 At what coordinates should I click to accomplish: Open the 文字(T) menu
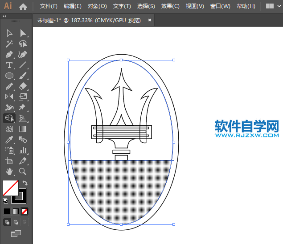[122, 6]
